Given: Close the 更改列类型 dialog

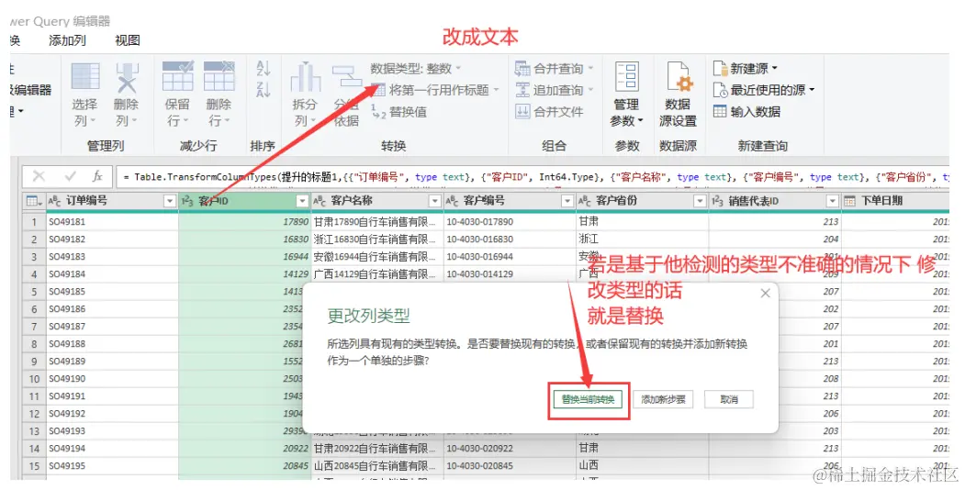Looking at the screenshot, I should (765, 294).
